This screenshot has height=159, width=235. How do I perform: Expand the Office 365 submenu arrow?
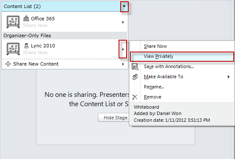click(123, 22)
